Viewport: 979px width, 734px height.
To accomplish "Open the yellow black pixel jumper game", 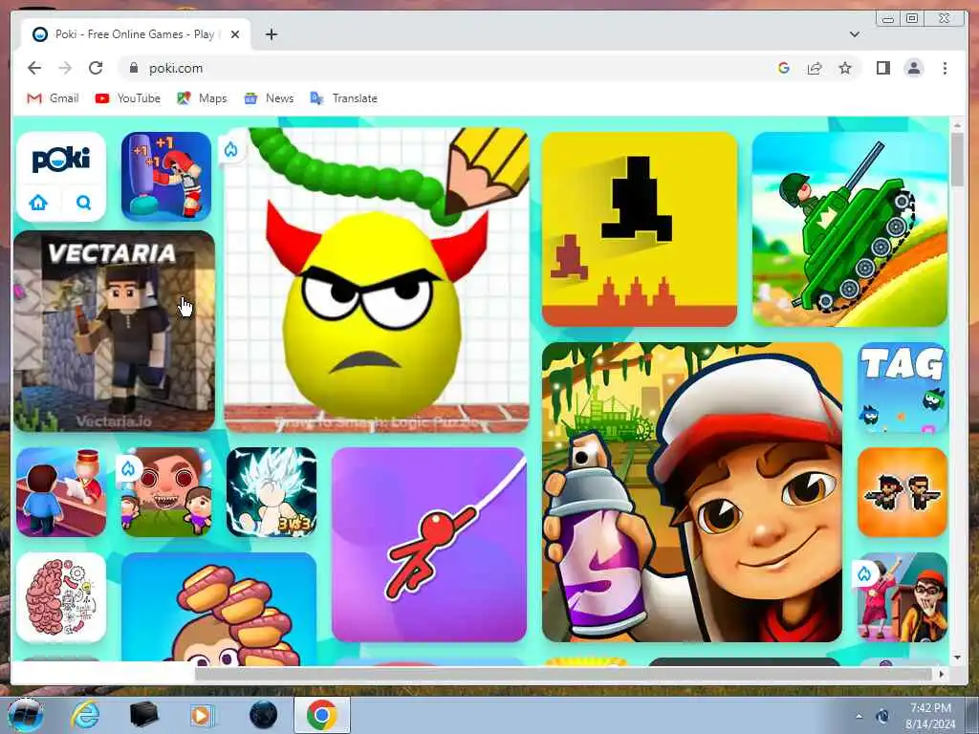I will click(x=640, y=229).
